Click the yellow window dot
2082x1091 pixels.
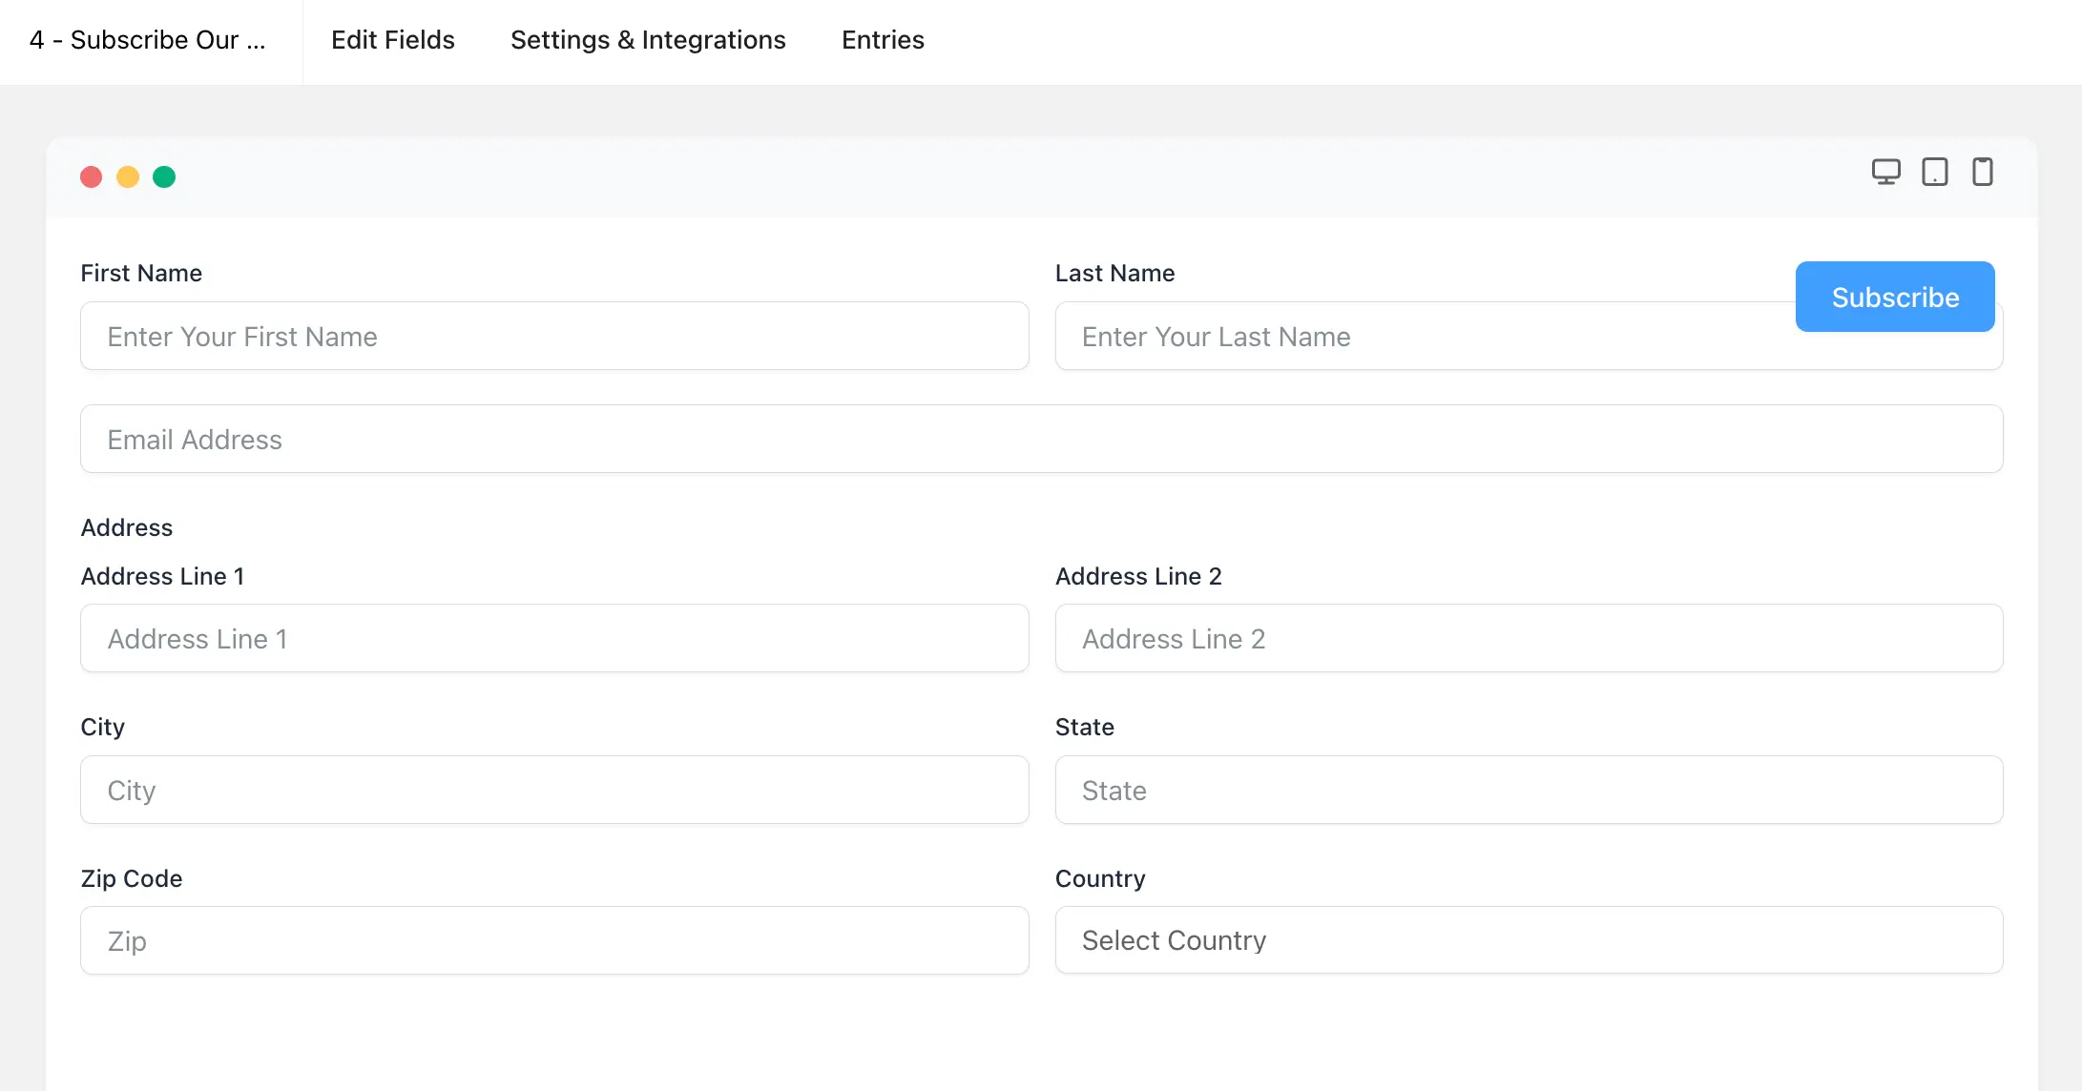click(128, 176)
